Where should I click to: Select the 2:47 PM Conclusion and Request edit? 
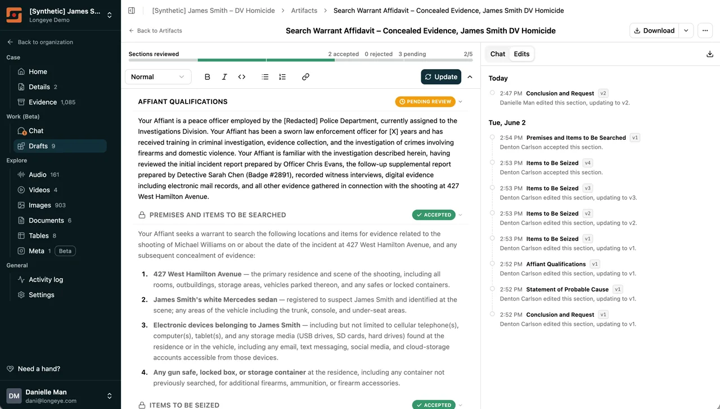(599, 98)
